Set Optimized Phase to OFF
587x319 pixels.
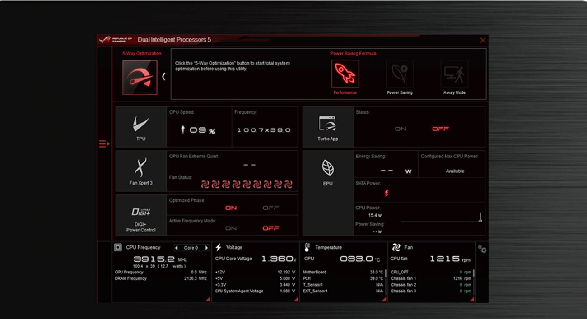pyautogui.click(x=271, y=208)
